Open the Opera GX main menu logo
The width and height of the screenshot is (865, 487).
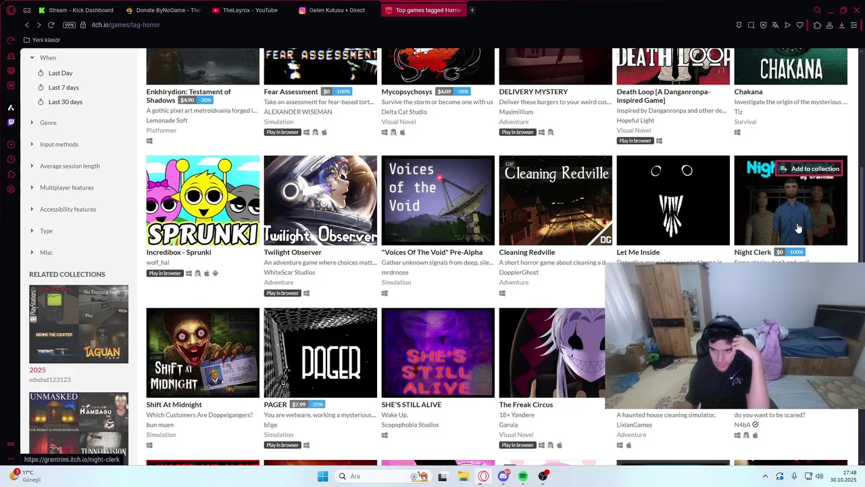point(11,10)
